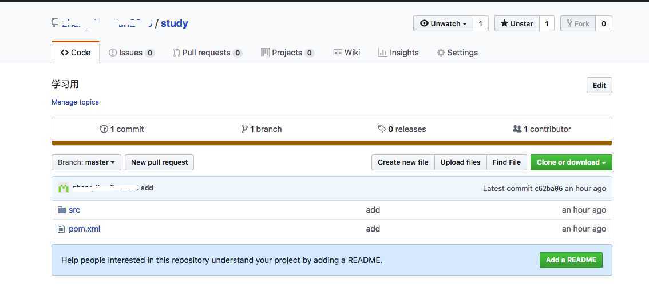Click the forks count 0
Viewport: 649px width, 291px height.
coord(604,23)
